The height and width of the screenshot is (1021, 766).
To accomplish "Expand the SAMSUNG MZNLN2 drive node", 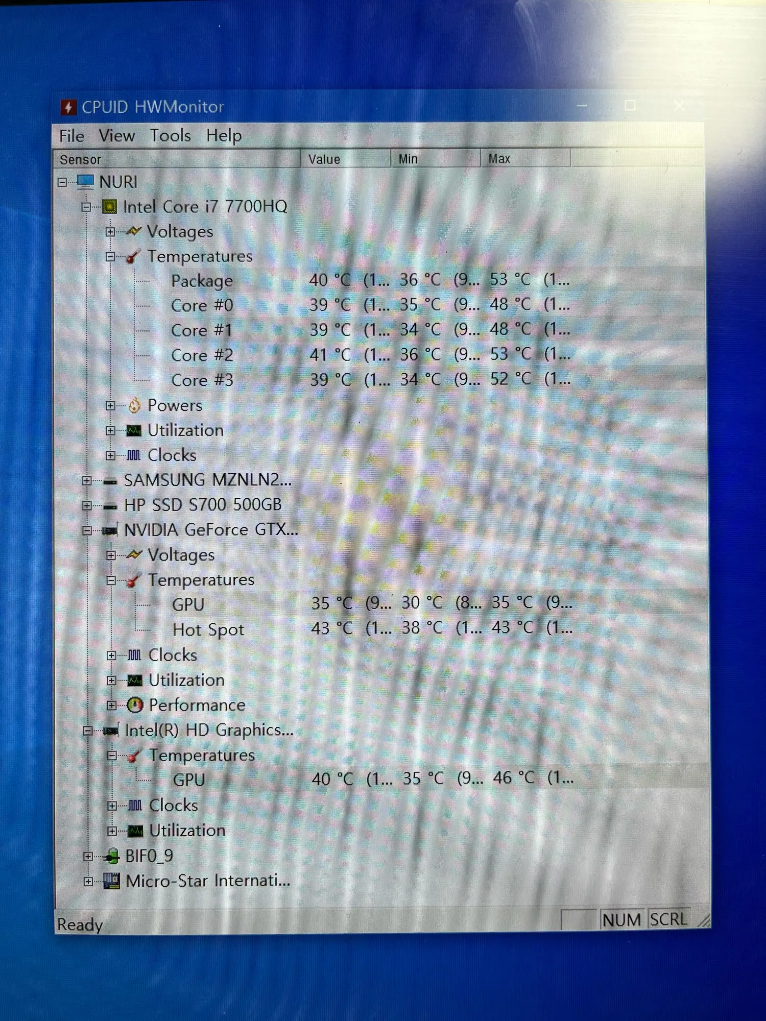I will point(87,481).
